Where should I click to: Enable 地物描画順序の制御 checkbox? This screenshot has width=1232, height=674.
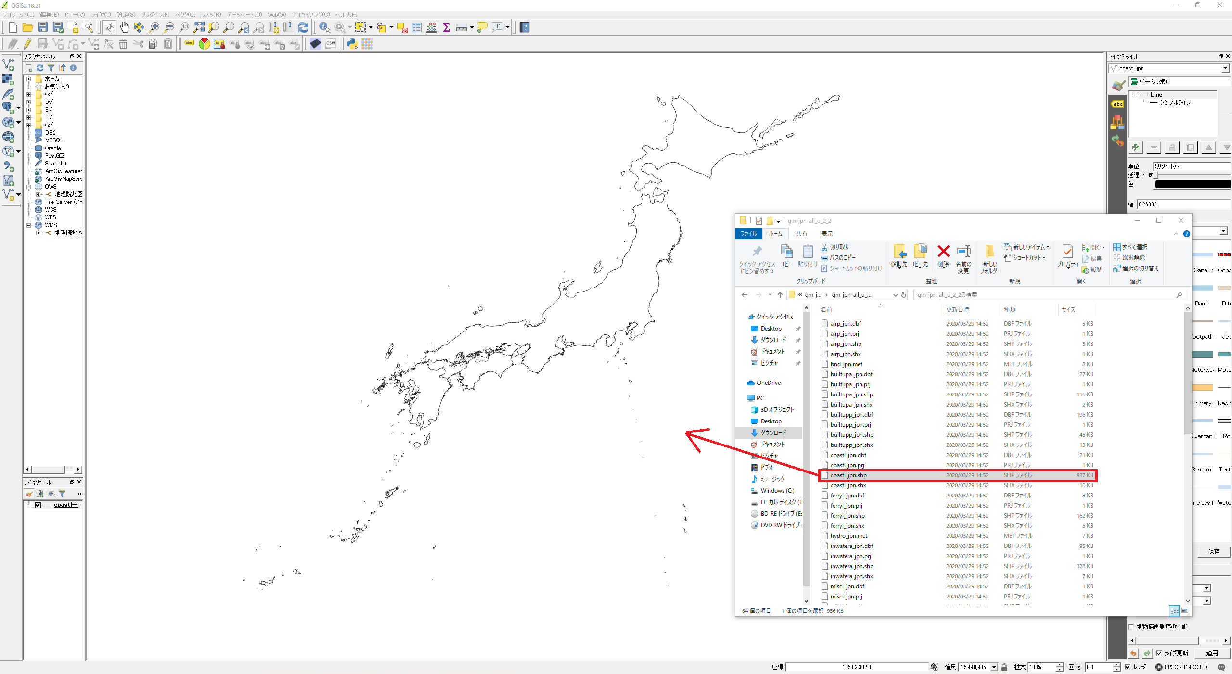point(1131,626)
